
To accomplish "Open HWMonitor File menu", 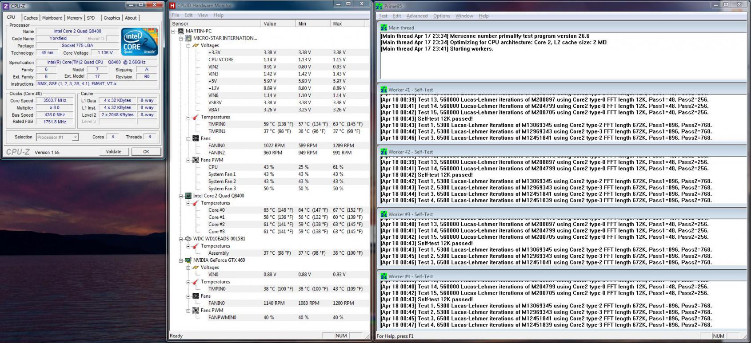I will (x=176, y=15).
